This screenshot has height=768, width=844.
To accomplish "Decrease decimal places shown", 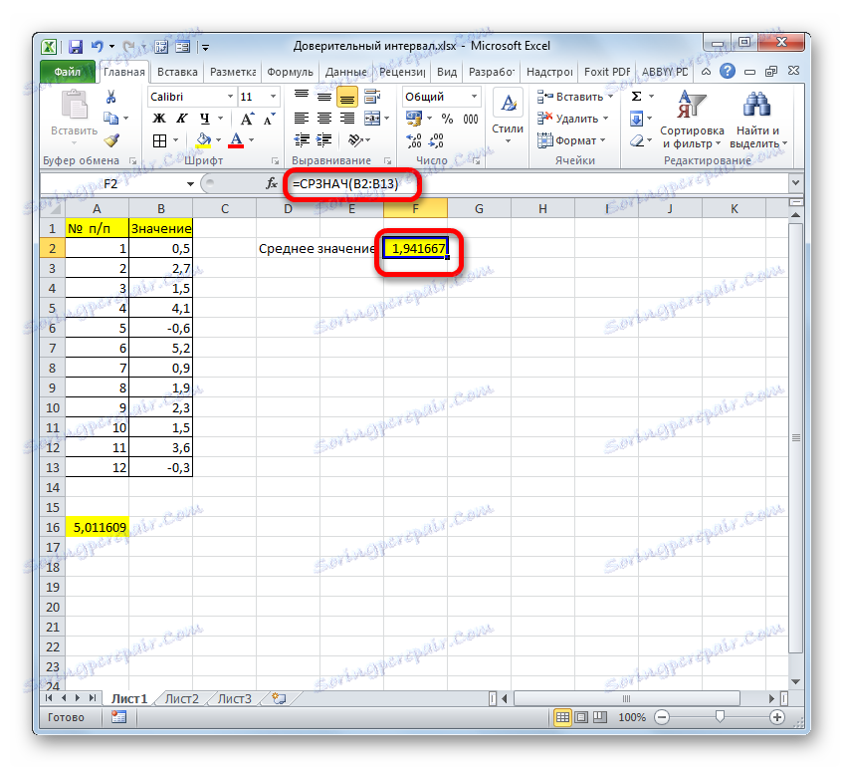I will point(436,140).
